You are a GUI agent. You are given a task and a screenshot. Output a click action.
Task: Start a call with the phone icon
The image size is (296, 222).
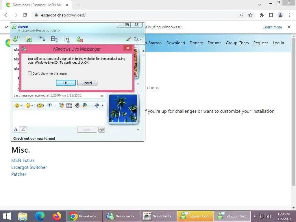(42, 39)
